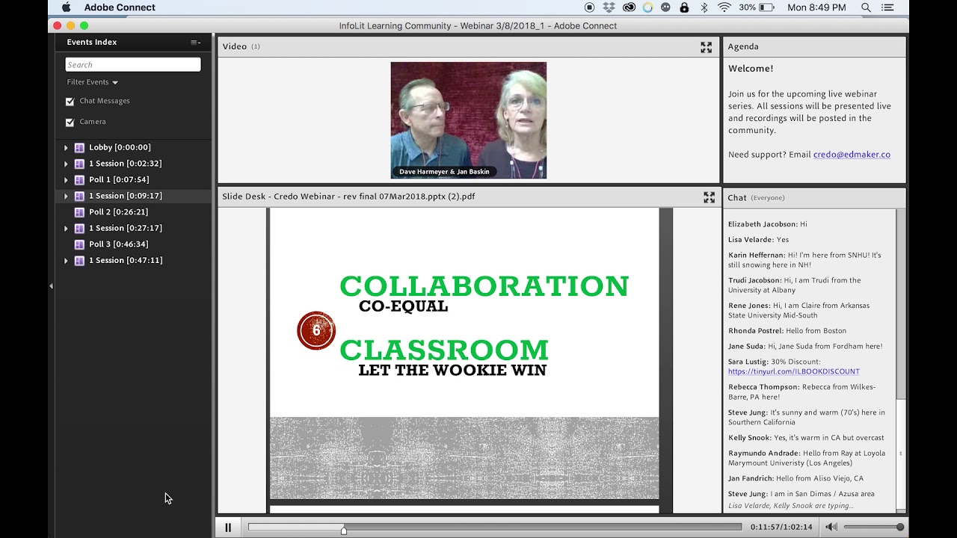
Task: Open the Apple menu
Action: coord(66,7)
